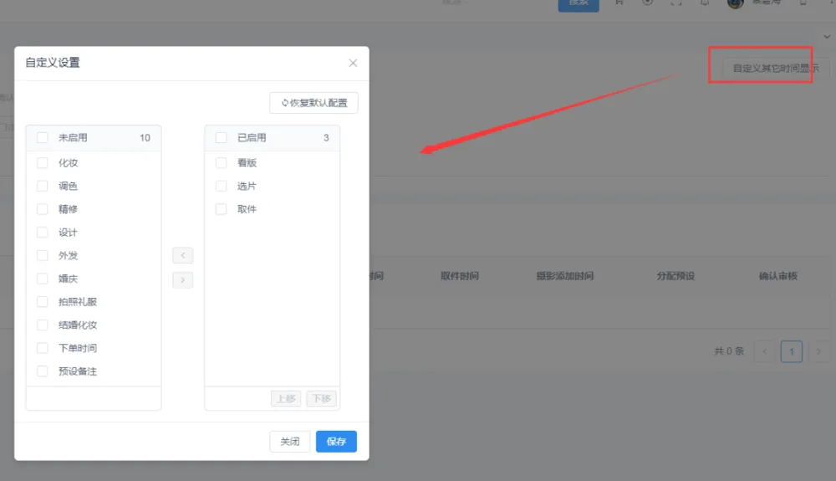Tick the 调色 checkbox
Screen dimensions: 836x481
point(42,187)
